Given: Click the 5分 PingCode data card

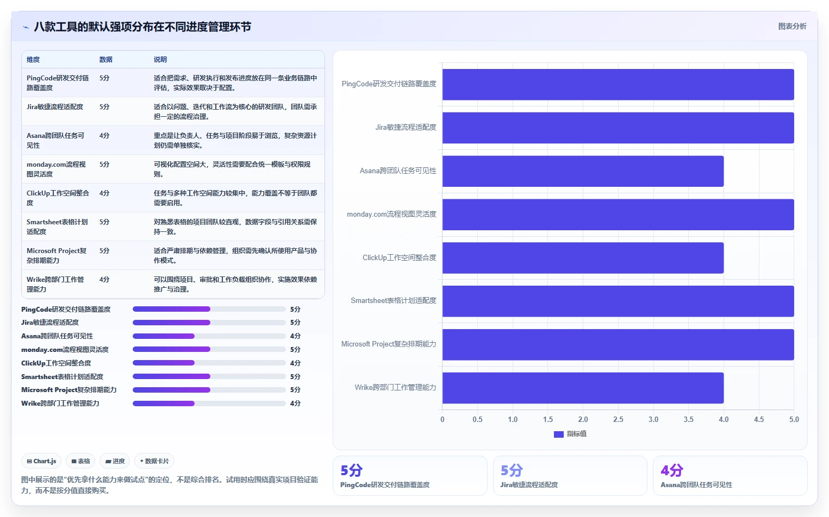Looking at the screenshot, I should 410,476.
